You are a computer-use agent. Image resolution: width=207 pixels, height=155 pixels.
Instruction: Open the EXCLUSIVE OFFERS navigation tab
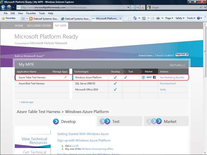39,26
